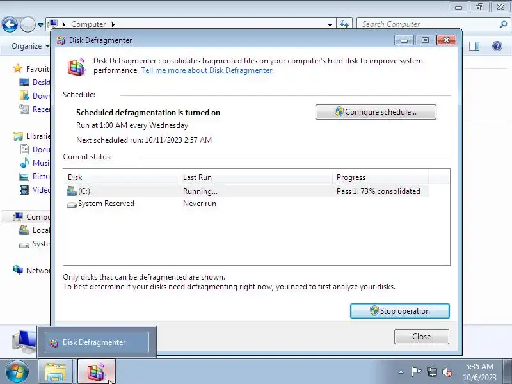
Task: Click the Disk column header
Action: click(121, 177)
